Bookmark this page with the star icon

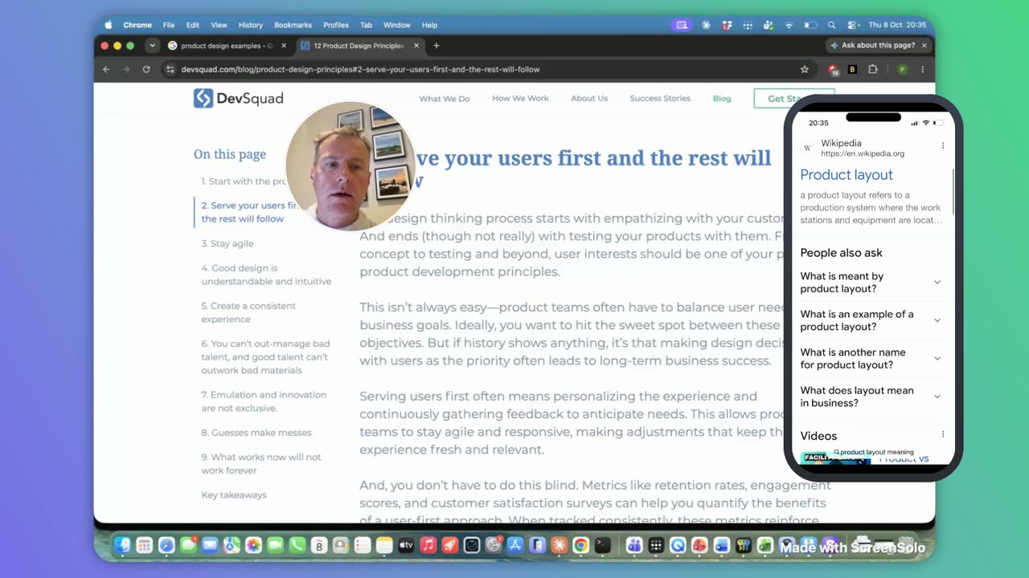[804, 69]
